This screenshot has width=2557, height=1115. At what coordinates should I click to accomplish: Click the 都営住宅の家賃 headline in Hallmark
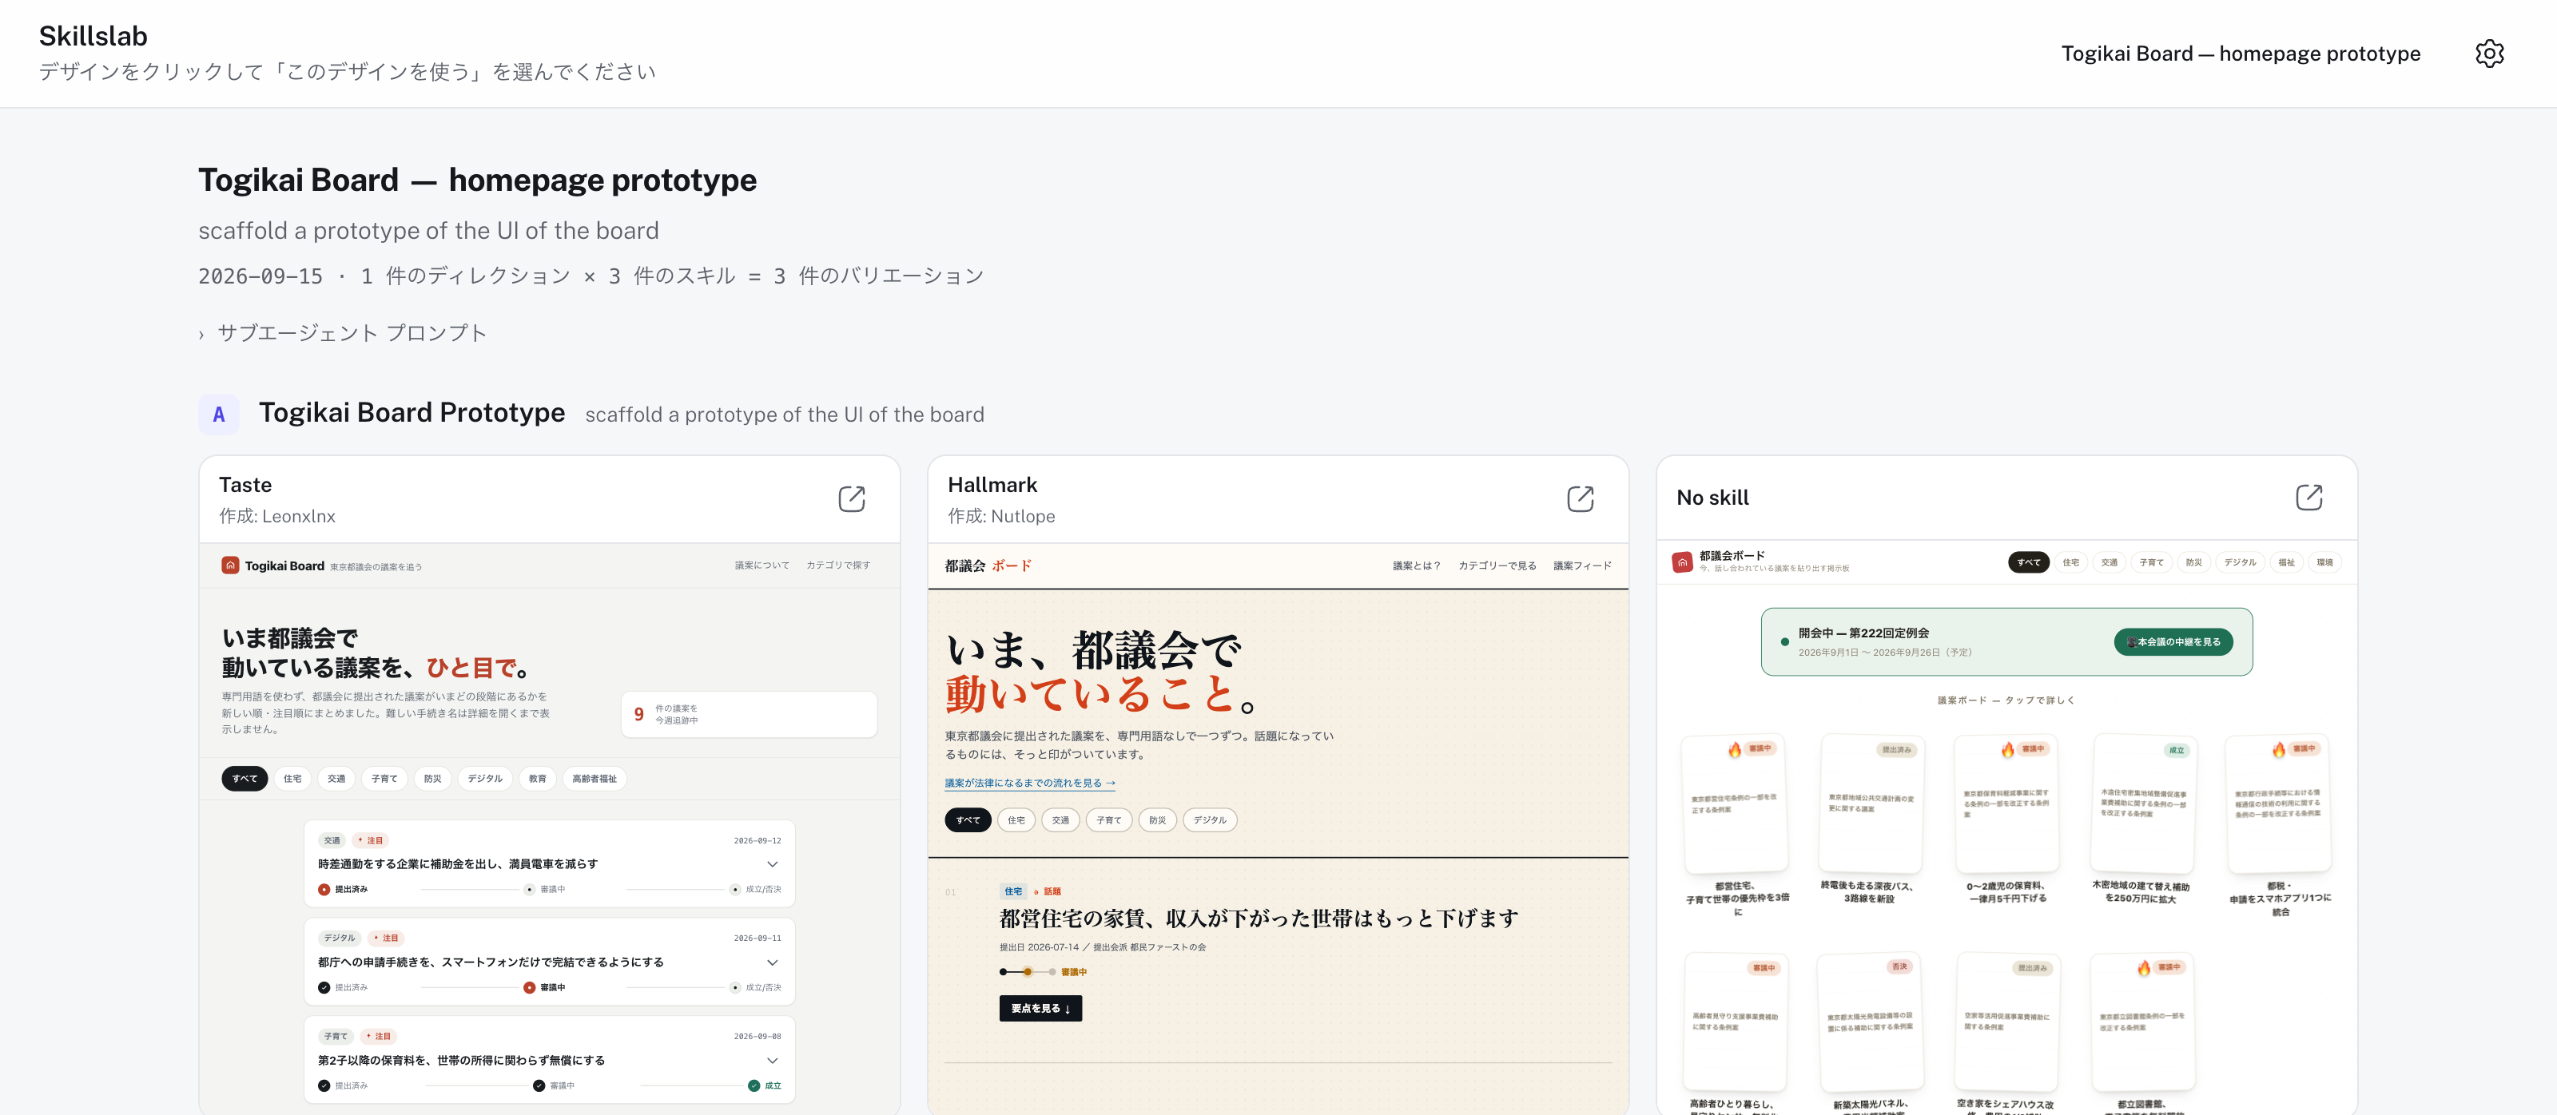click(1259, 919)
